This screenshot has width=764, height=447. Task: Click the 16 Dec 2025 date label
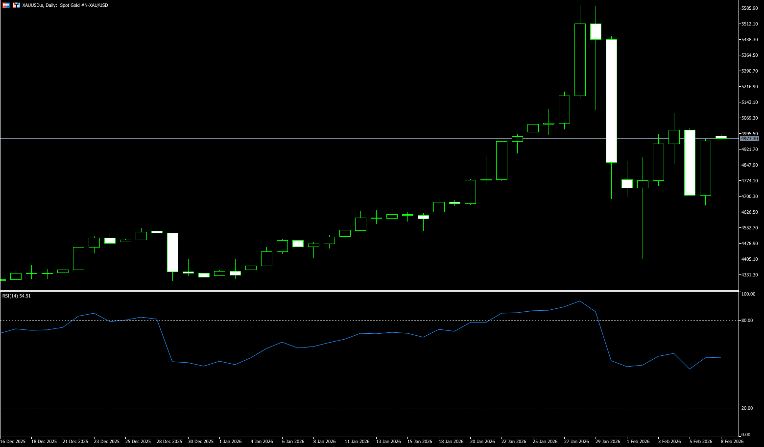coord(13,442)
